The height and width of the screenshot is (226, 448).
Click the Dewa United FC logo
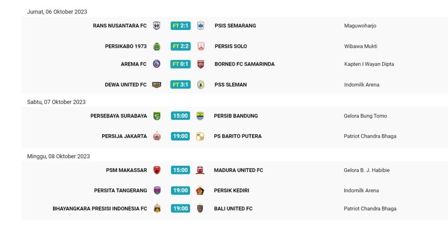pyautogui.click(x=156, y=85)
